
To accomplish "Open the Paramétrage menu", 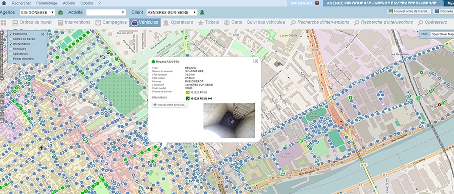I will pyautogui.click(x=46, y=3).
